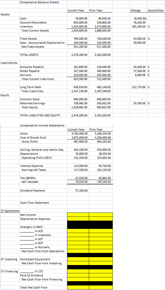The image size is (165, 290).
Task: Select Total Liabilities 1,447,218.00
Action: click(x=80, y=91)
